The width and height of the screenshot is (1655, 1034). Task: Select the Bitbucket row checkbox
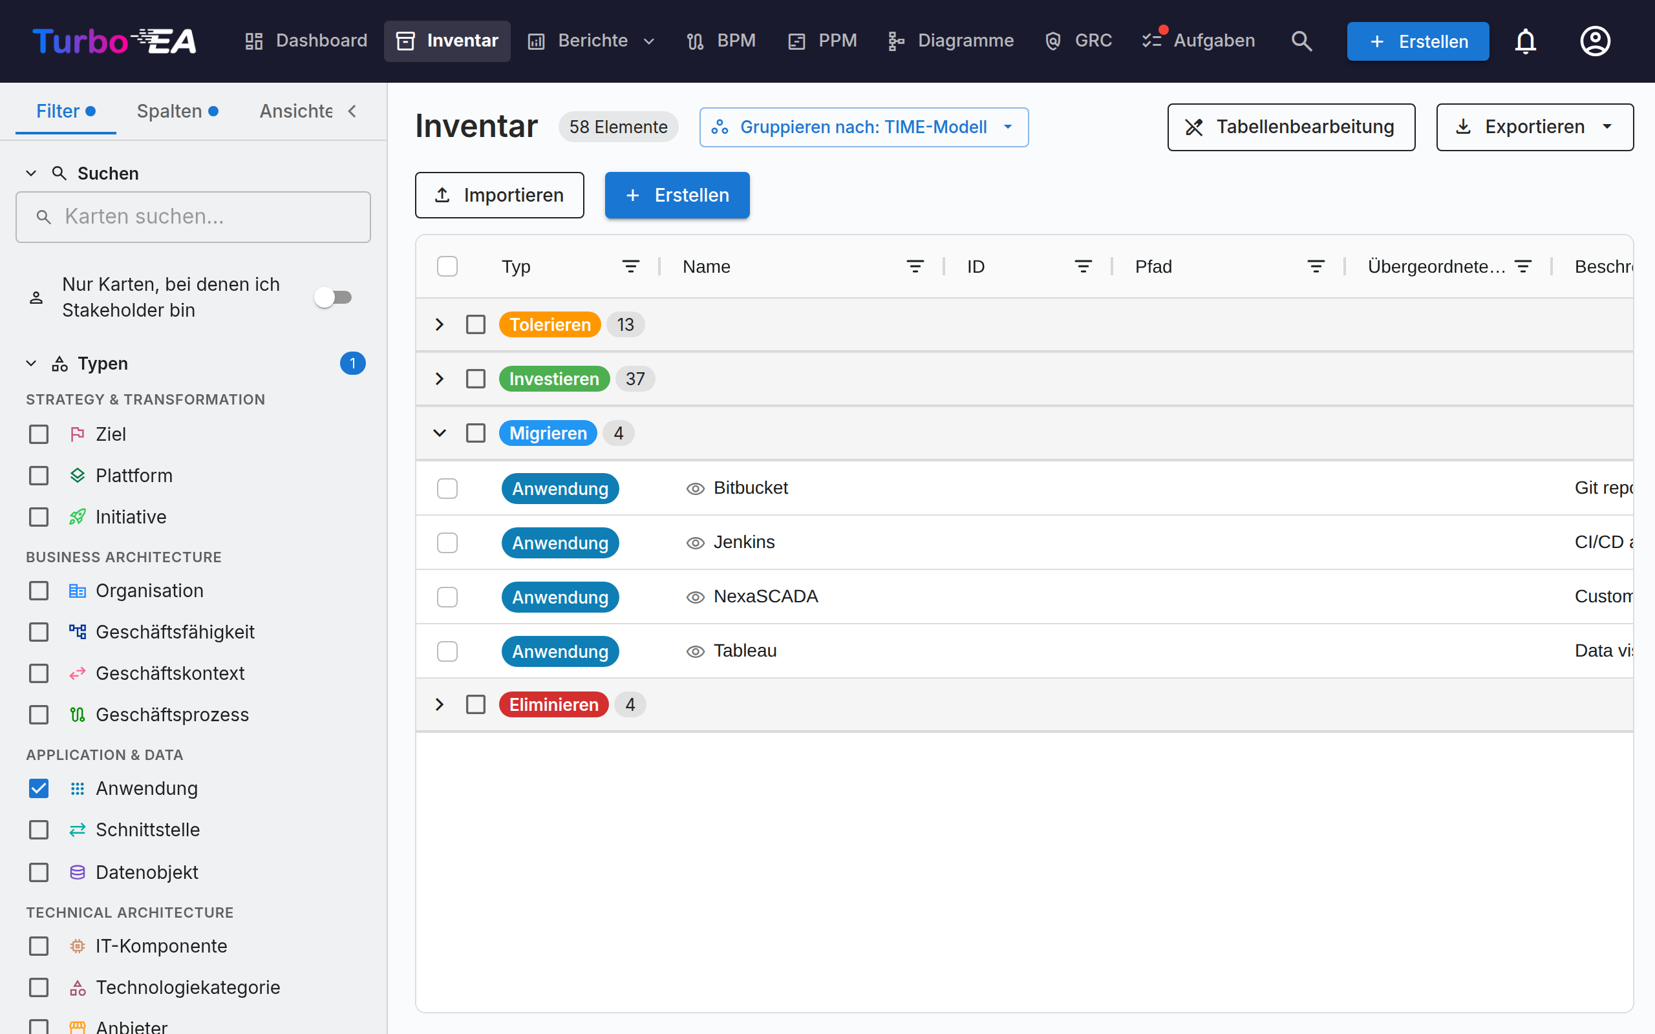pos(447,489)
